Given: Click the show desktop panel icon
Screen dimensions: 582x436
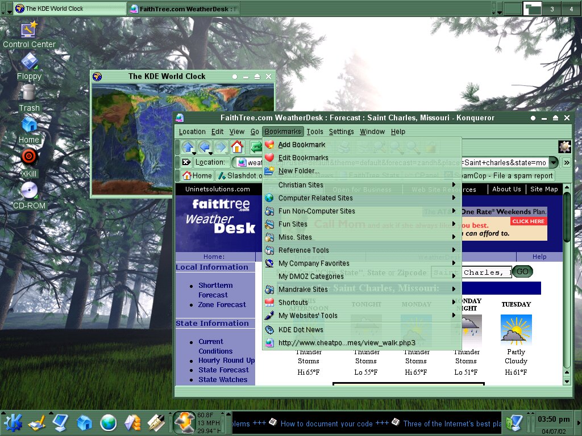Looking at the screenshot, I should (x=37, y=423).
